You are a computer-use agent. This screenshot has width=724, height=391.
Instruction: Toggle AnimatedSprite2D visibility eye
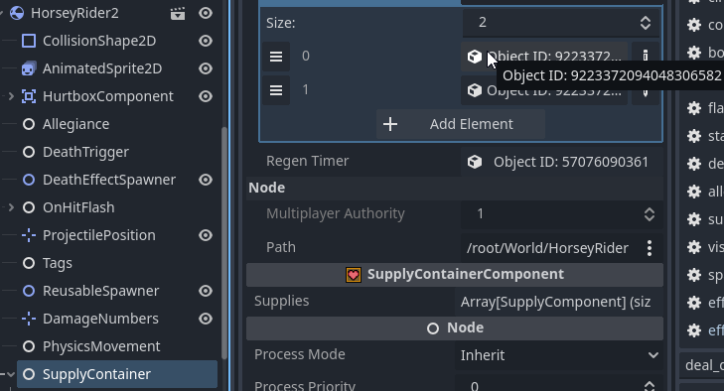(x=206, y=68)
